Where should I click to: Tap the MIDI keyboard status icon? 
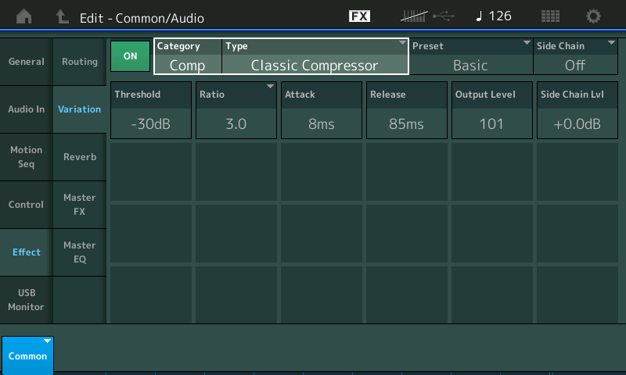point(414,16)
